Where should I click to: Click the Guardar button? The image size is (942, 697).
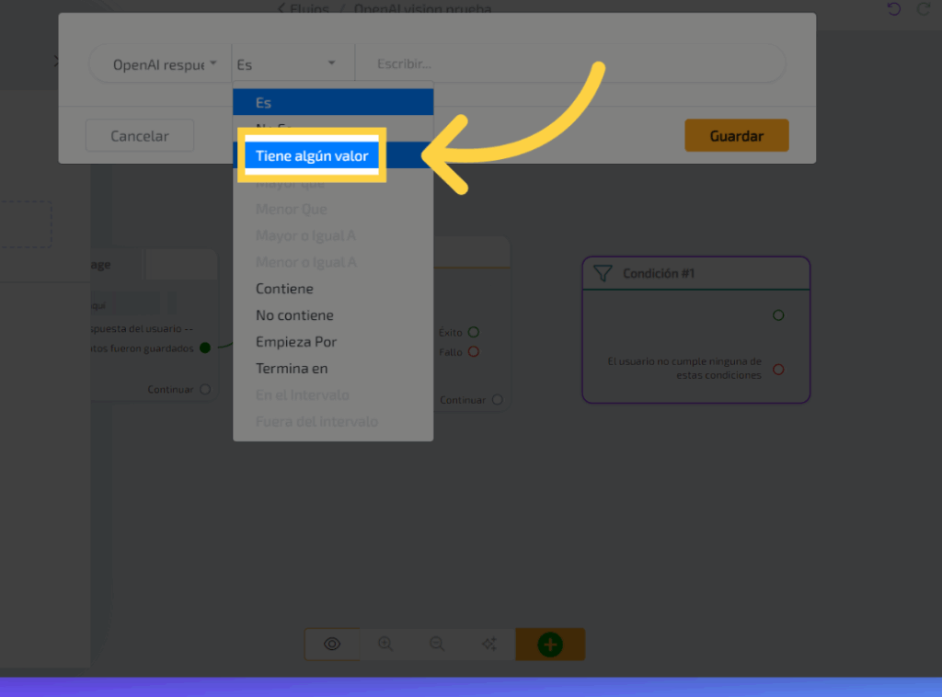tap(736, 136)
